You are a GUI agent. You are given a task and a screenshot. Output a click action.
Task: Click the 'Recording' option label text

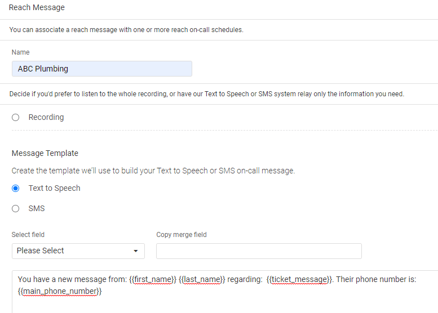(46, 117)
